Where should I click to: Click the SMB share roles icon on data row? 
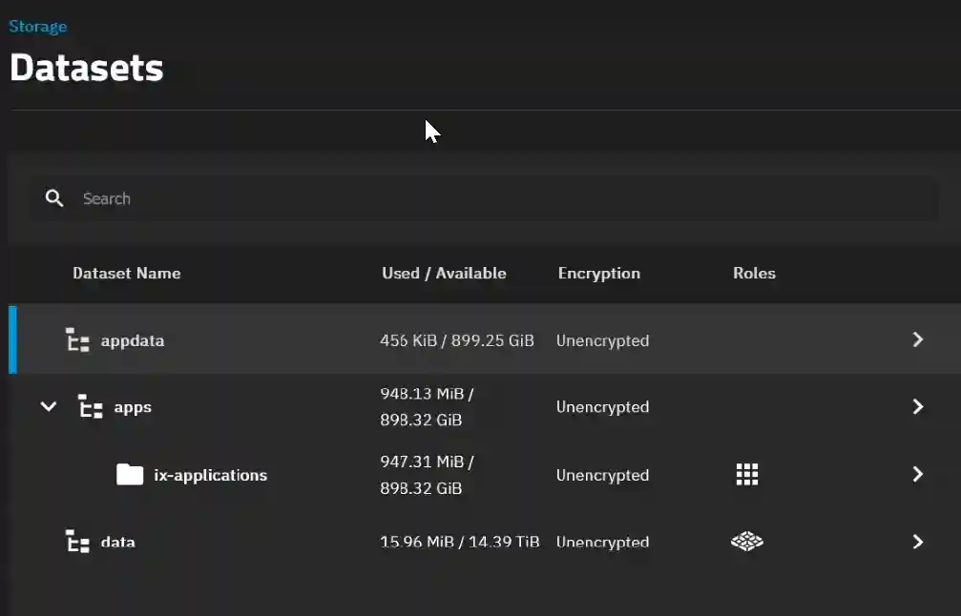[x=745, y=542]
